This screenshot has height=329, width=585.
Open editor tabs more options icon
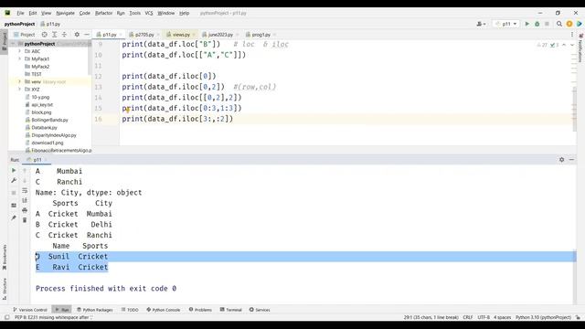click(572, 35)
